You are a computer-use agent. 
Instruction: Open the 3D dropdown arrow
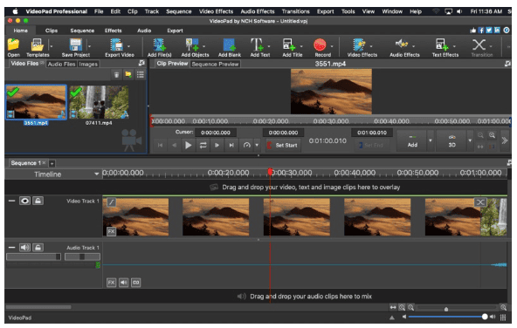coord(470,140)
